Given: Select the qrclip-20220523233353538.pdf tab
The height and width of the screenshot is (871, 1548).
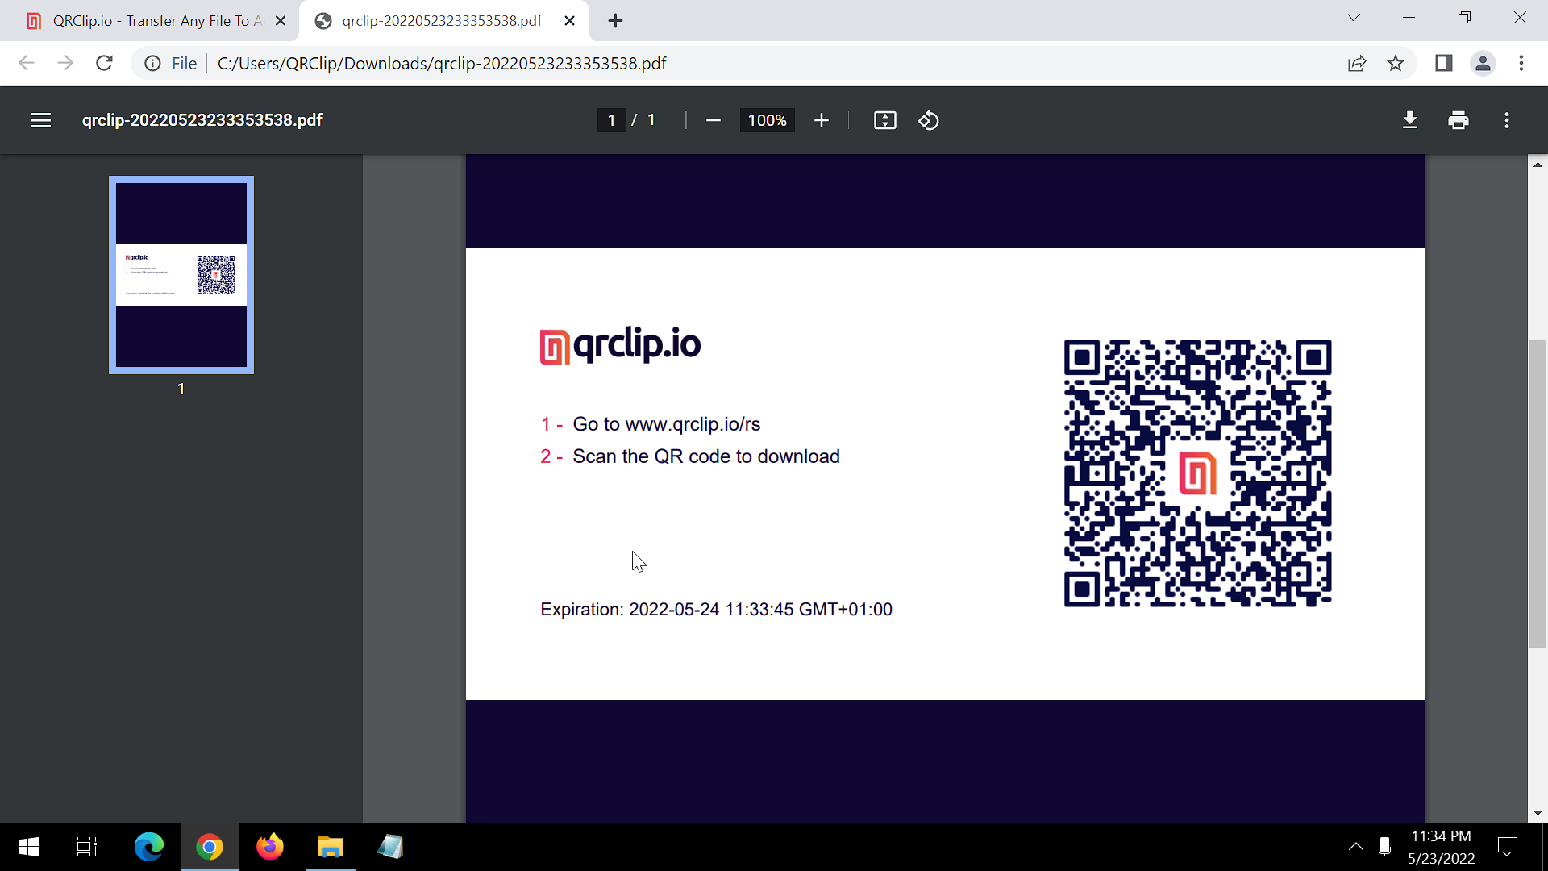Looking at the screenshot, I should point(443,21).
